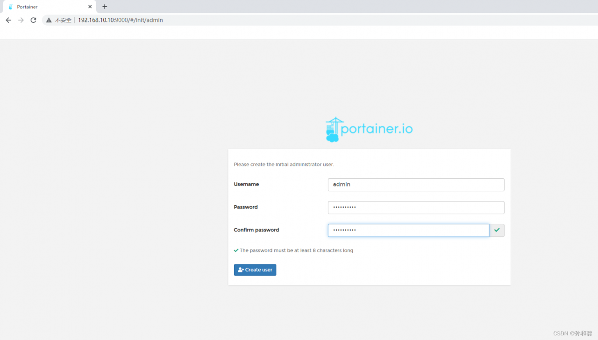This screenshot has width=598, height=340.
Task: Focus the Password input field
Action: pyautogui.click(x=416, y=208)
